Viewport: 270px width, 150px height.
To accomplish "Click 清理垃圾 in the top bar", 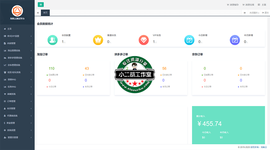I will point(248,5).
